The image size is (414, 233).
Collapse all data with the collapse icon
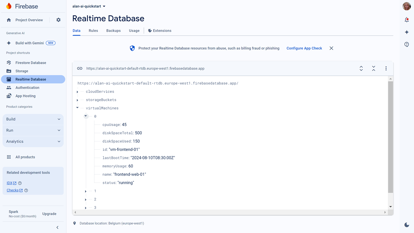pyautogui.click(x=374, y=68)
